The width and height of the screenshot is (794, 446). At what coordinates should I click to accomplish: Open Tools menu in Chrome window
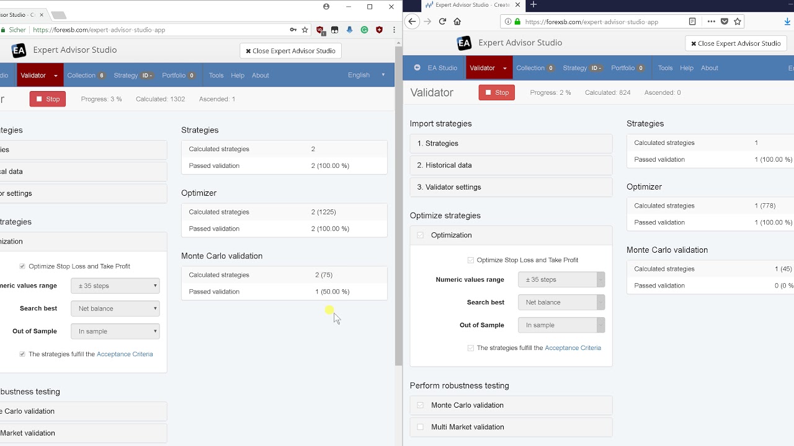216,76
